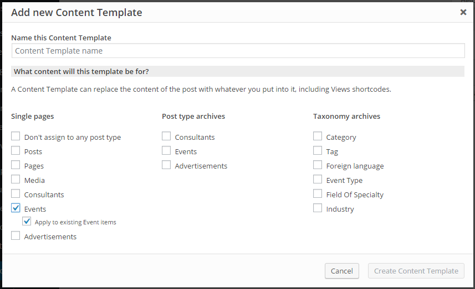Select the Category taxonomy archive checkbox
The width and height of the screenshot is (475, 289).
(x=318, y=136)
